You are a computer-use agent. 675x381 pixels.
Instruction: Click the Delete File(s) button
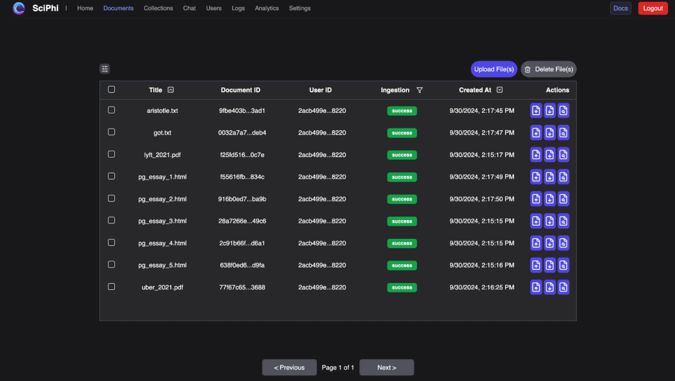(549, 69)
